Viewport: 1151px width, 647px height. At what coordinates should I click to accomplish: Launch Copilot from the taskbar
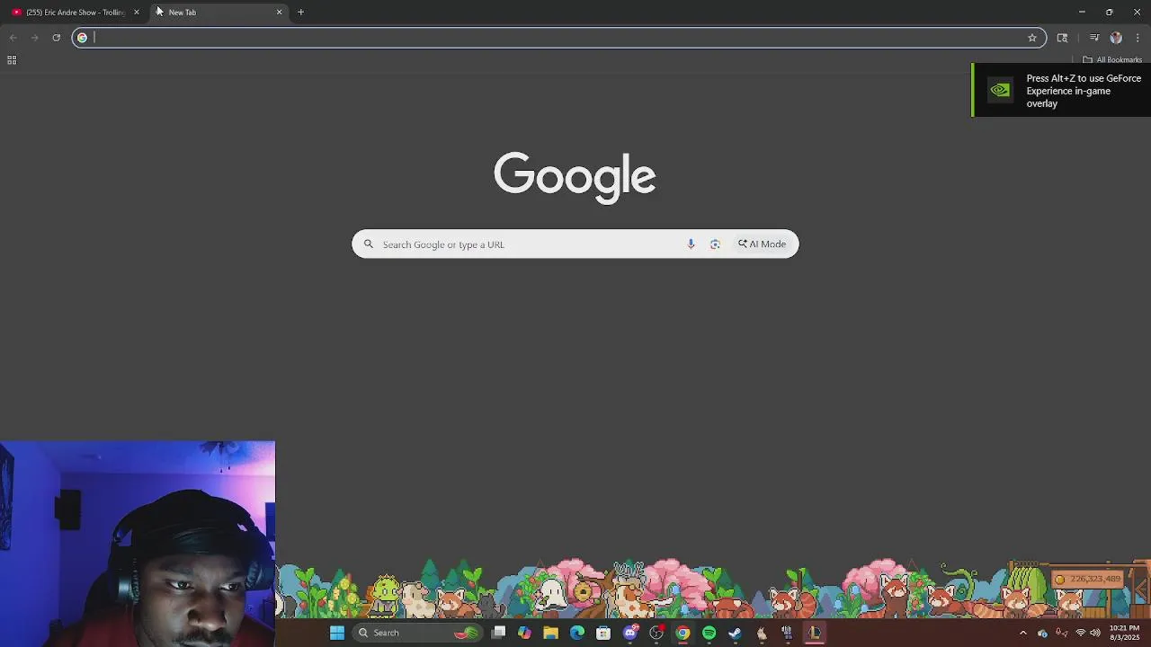pyautogui.click(x=524, y=633)
